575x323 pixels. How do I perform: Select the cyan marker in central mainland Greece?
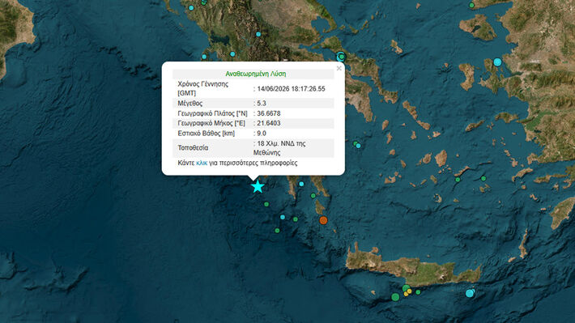[x=258, y=34]
